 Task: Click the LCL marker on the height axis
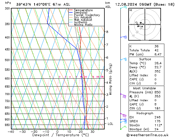pyautogui.click(x=111, y=124)
